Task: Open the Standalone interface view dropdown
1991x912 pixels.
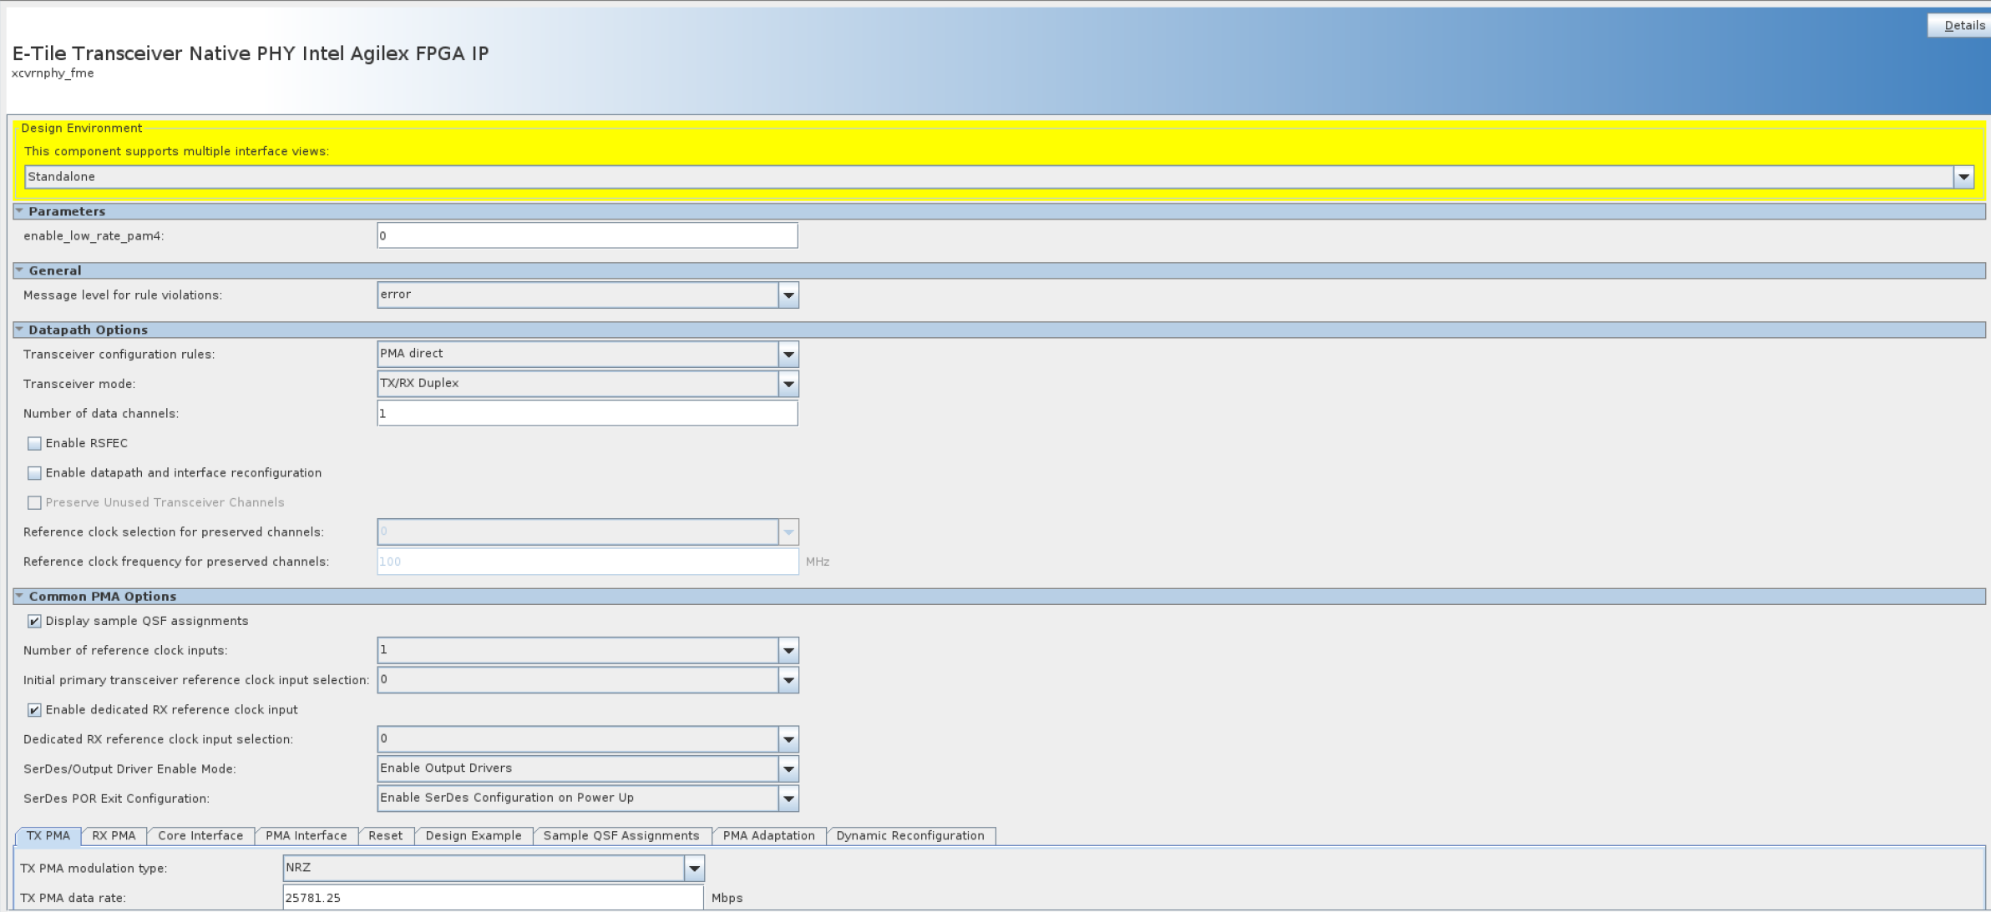Action: click(1963, 177)
